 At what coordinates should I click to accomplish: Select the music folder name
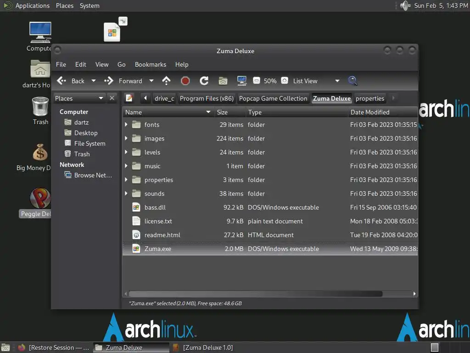tap(152, 166)
